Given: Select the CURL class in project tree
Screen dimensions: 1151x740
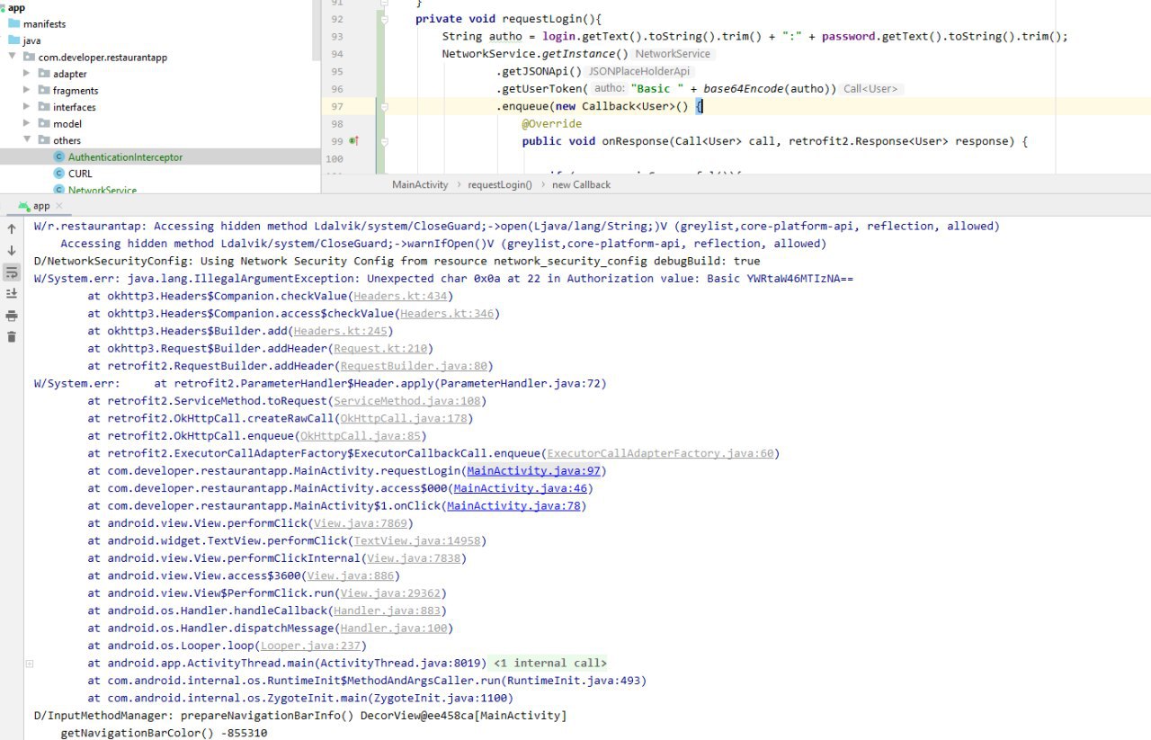Looking at the screenshot, I should 80,174.
